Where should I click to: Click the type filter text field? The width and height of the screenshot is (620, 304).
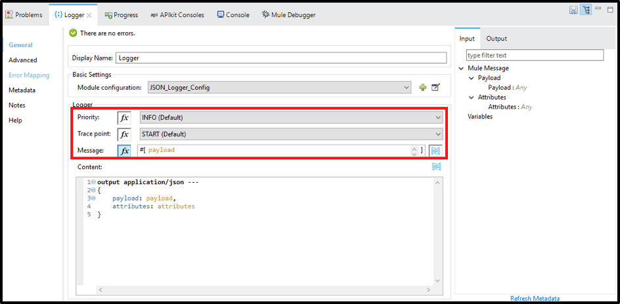click(534, 56)
